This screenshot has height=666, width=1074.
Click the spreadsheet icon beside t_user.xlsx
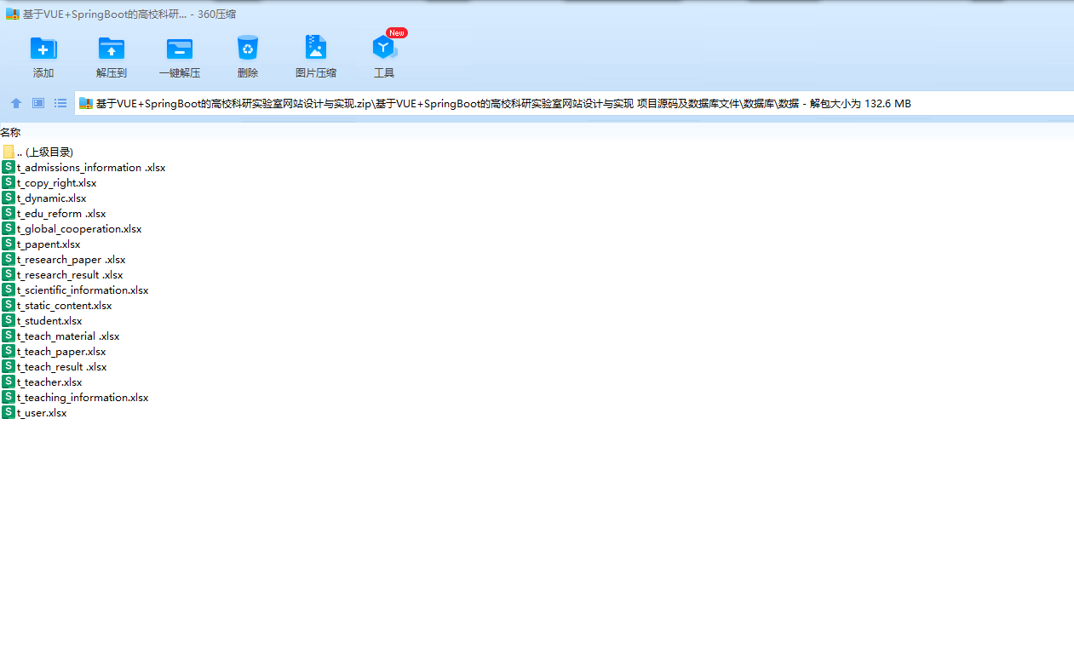[9, 413]
